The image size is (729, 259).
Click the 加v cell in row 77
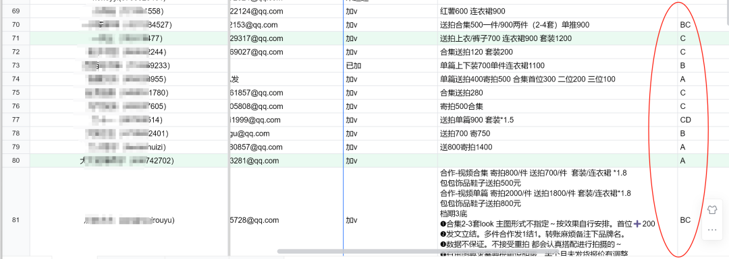pos(390,120)
